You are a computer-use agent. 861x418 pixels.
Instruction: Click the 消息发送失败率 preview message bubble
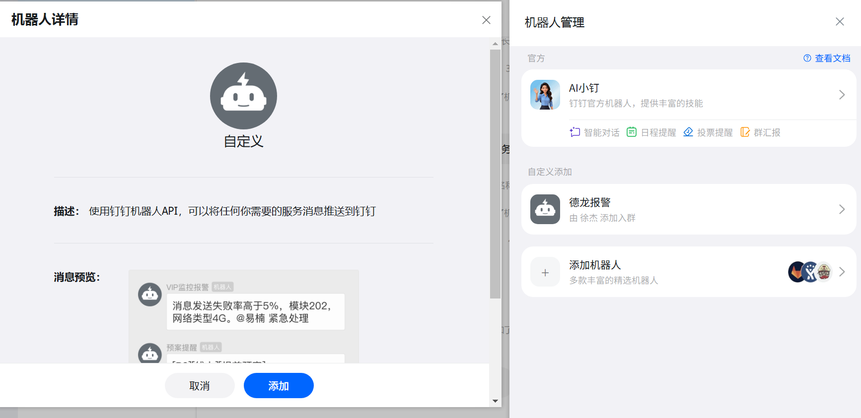pos(256,312)
